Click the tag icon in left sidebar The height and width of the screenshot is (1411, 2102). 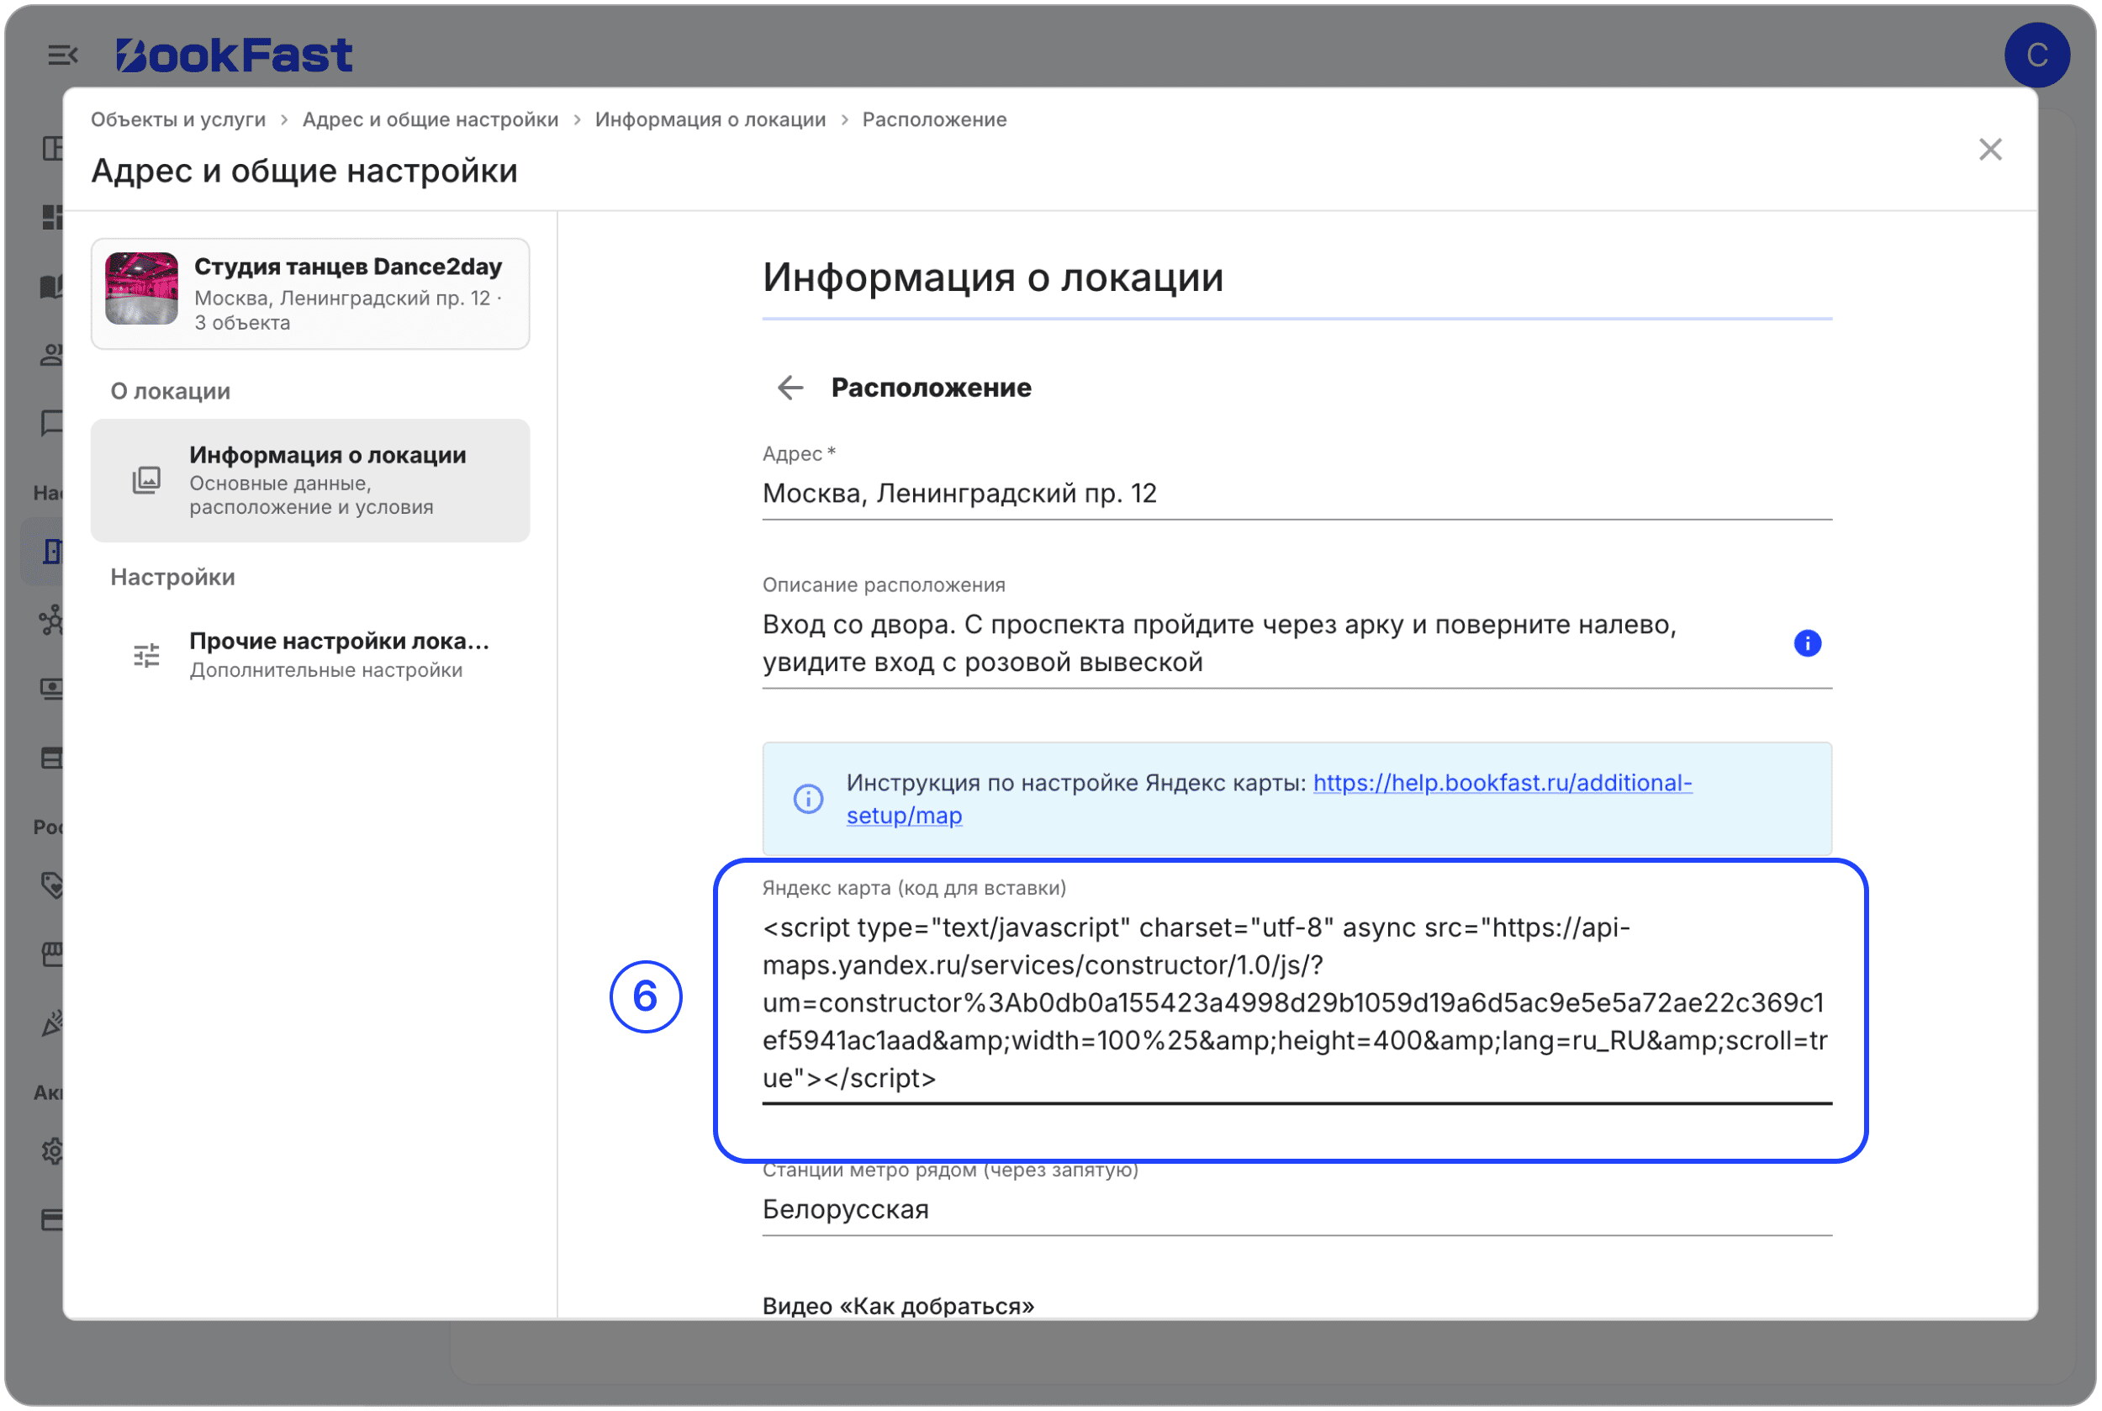coord(53,885)
